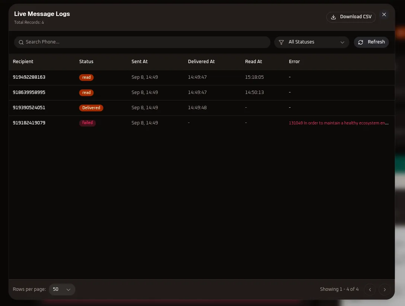405x306 pixels.
Task: Close the Live Message Logs dialog
Action: (384, 15)
